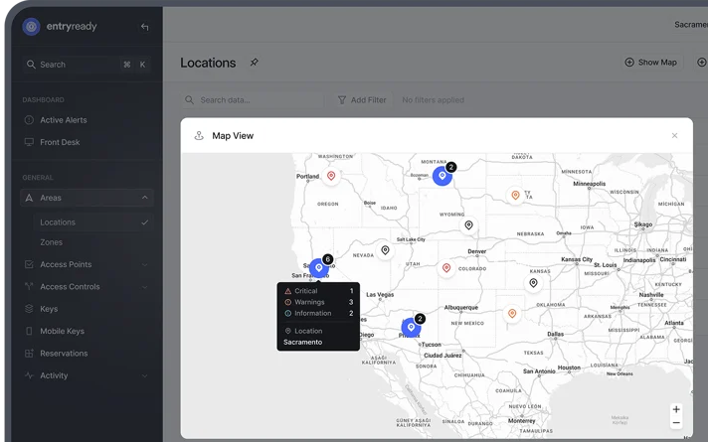Select the orange marker in New Mexico
Viewport: 708px width, 442px height.
pyautogui.click(x=512, y=314)
